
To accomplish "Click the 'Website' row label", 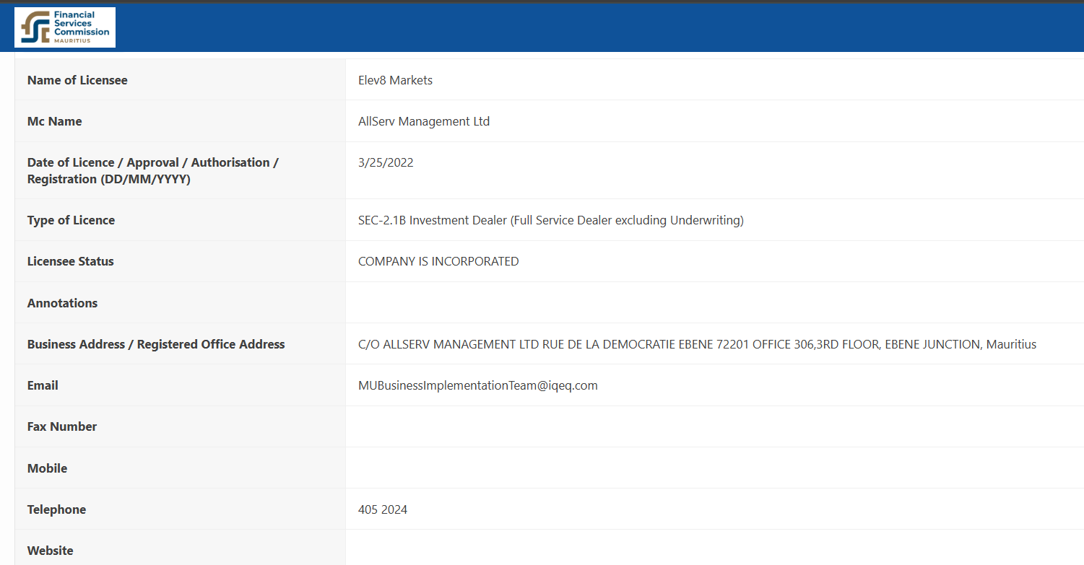I will 51,551.
